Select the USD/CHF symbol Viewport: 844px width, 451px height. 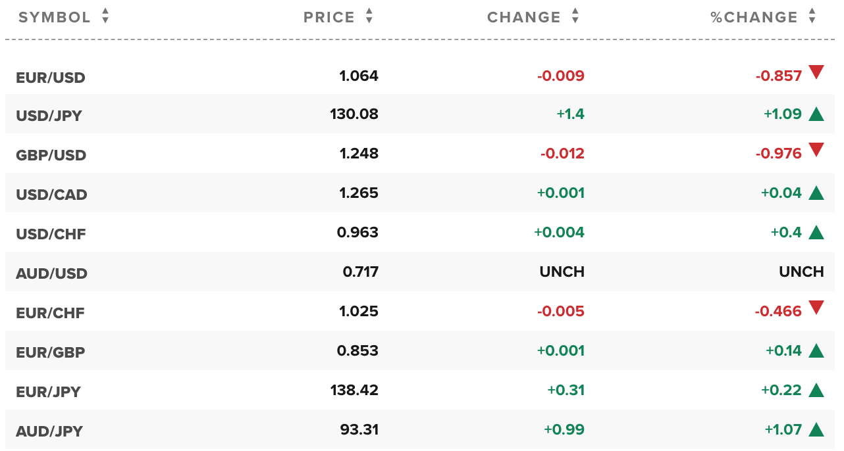[x=51, y=234]
